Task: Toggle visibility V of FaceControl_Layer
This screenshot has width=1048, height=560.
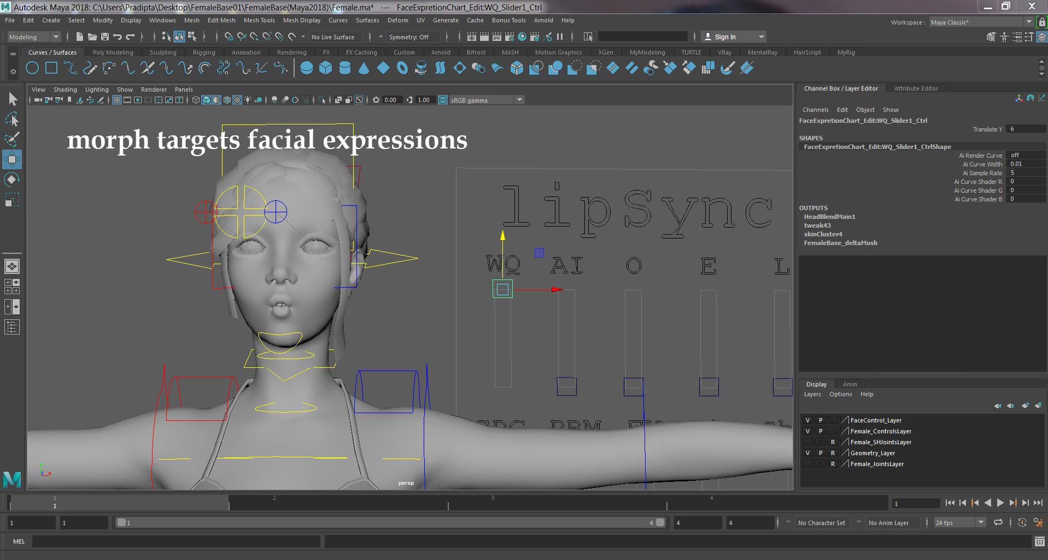Action: point(807,420)
